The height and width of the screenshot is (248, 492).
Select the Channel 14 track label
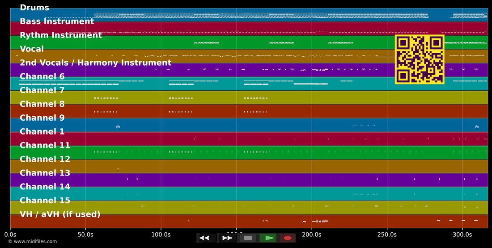(45, 187)
